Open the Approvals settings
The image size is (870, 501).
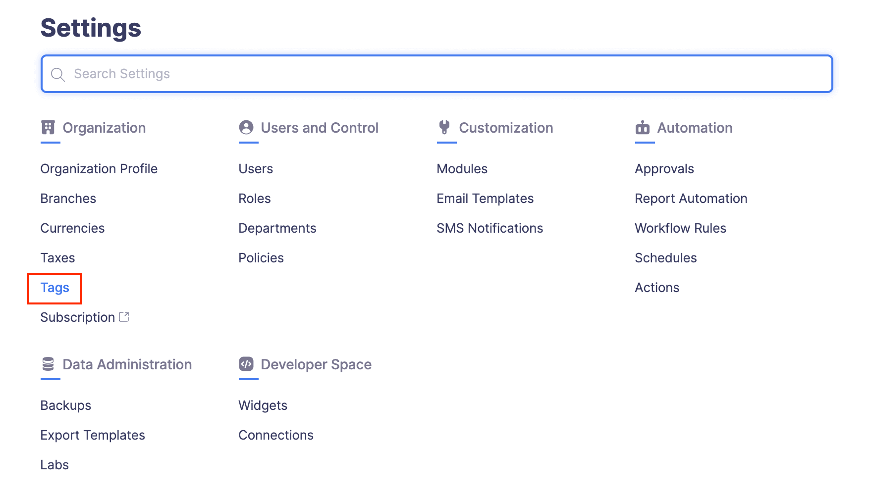664,168
